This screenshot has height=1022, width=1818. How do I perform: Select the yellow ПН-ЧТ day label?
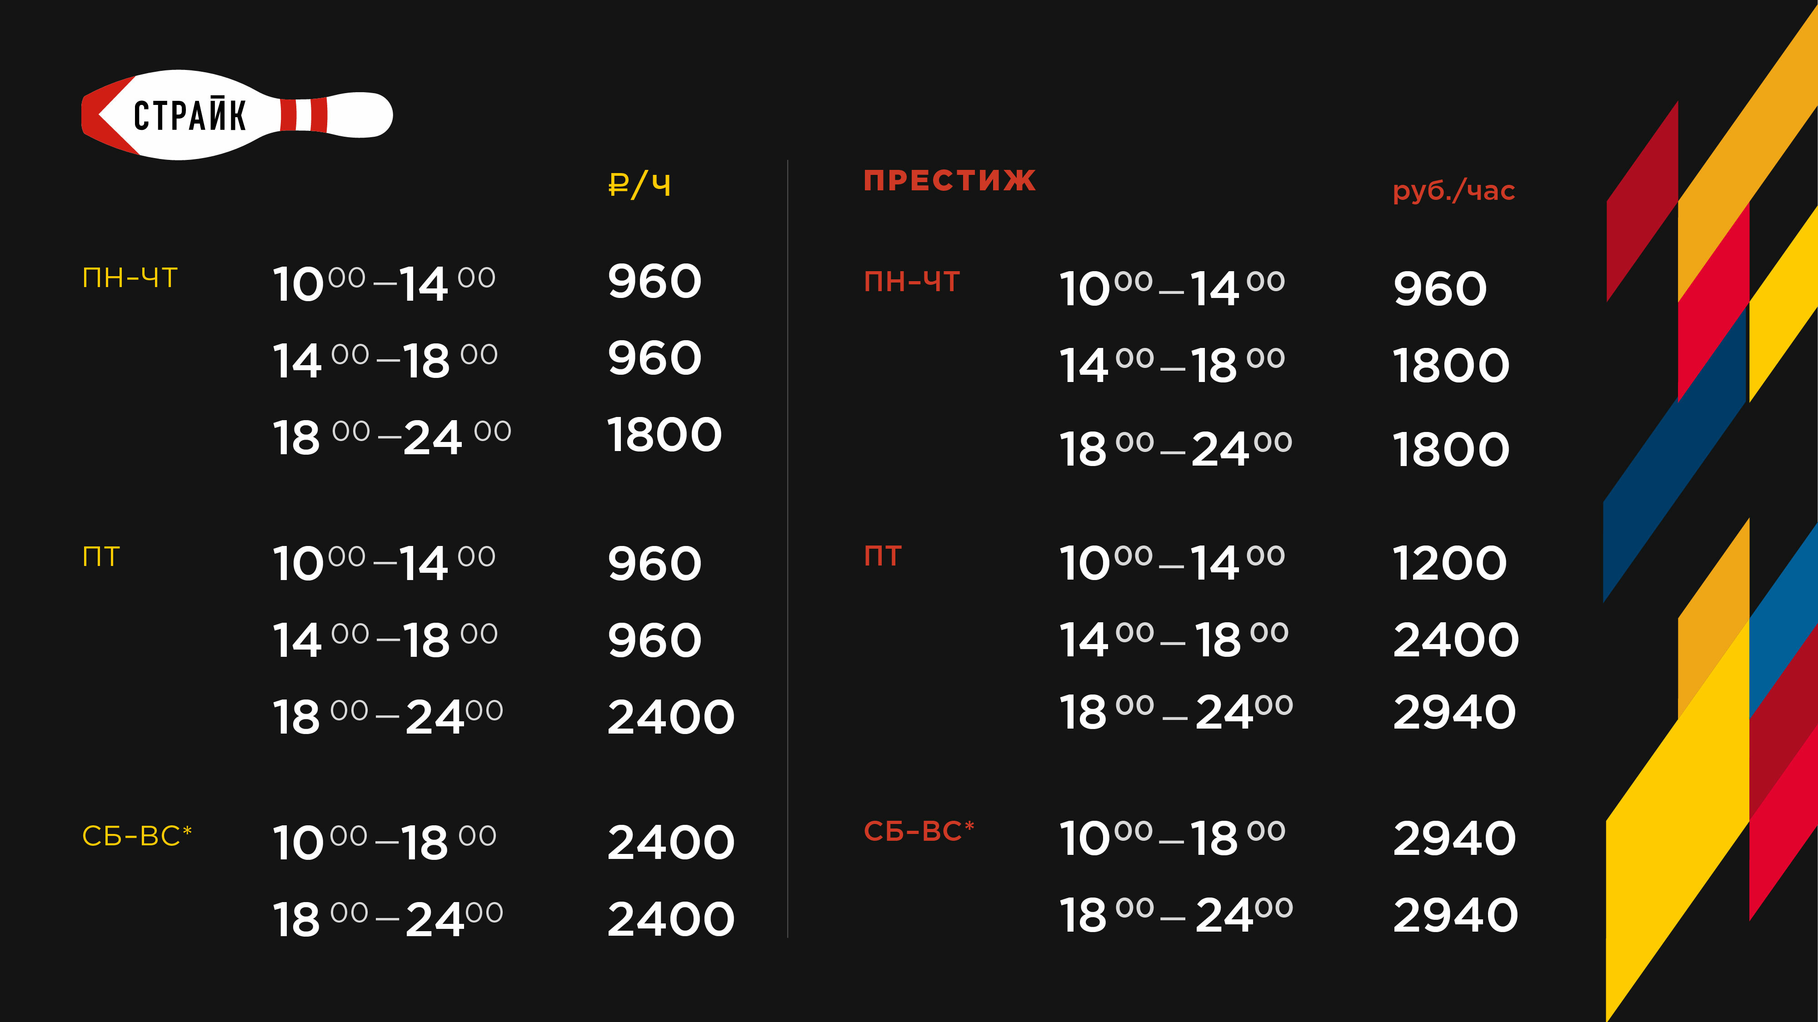130,278
